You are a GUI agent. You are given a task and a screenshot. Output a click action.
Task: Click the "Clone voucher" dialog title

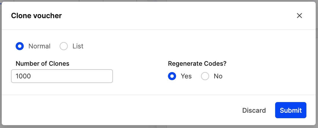click(x=36, y=16)
